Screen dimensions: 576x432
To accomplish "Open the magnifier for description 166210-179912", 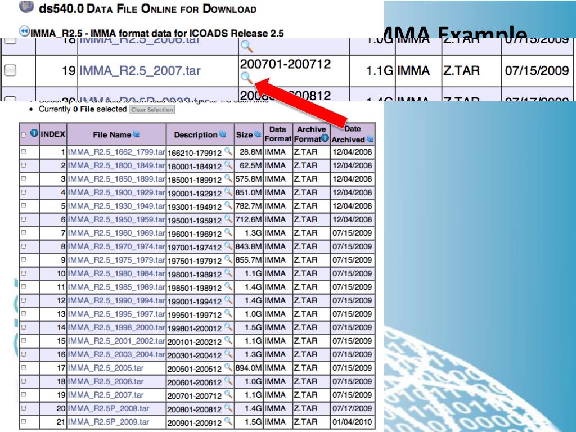I will coord(228,151).
